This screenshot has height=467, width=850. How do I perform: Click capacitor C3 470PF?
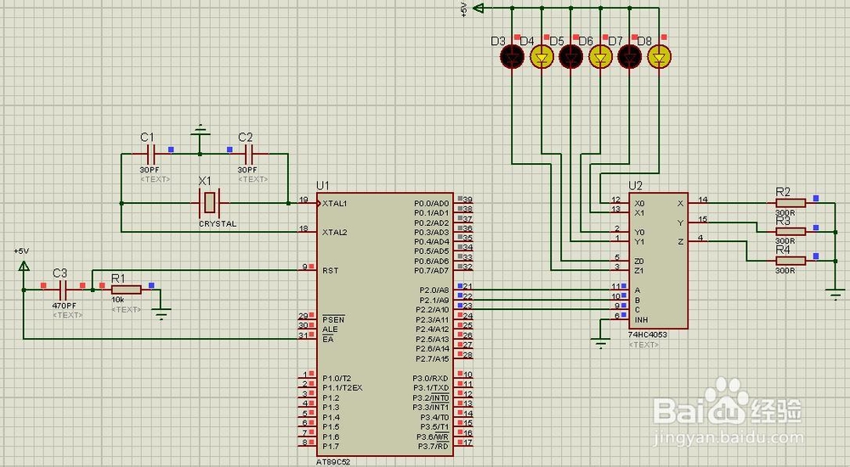[63, 290]
